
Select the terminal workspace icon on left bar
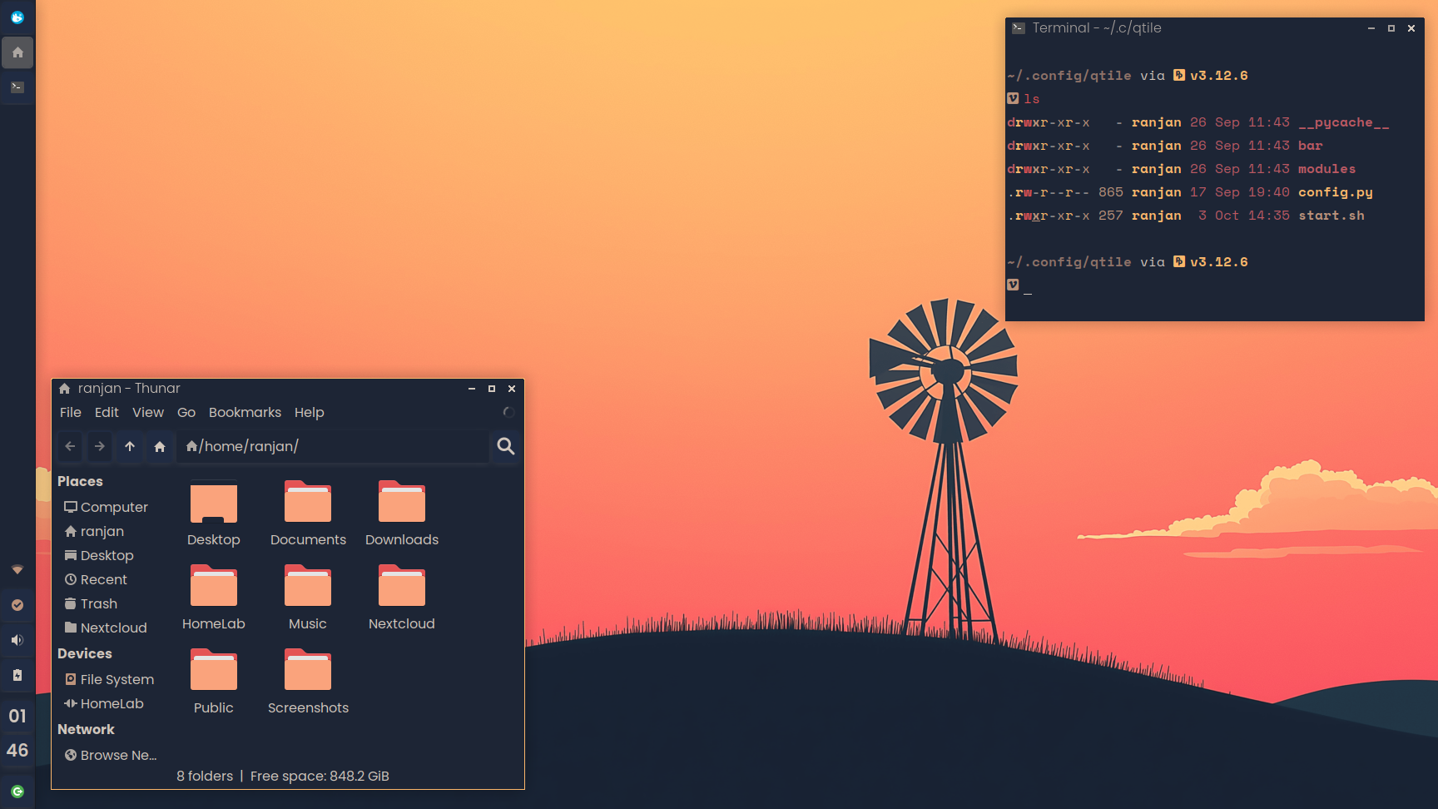point(17,87)
